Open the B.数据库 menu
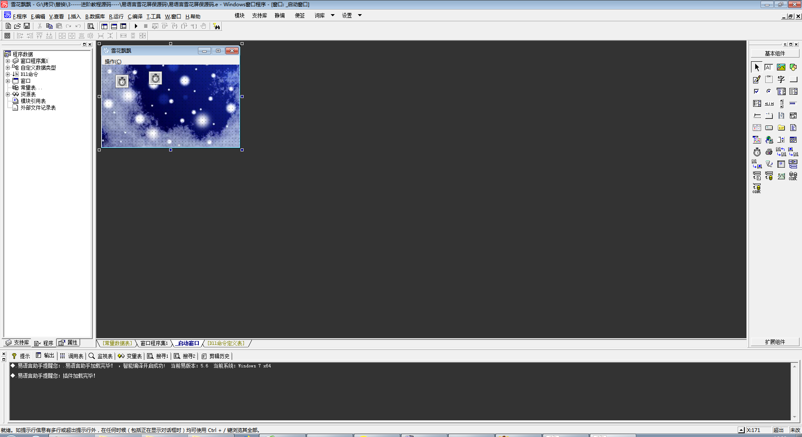This screenshot has width=802, height=437. (x=95, y=17)
